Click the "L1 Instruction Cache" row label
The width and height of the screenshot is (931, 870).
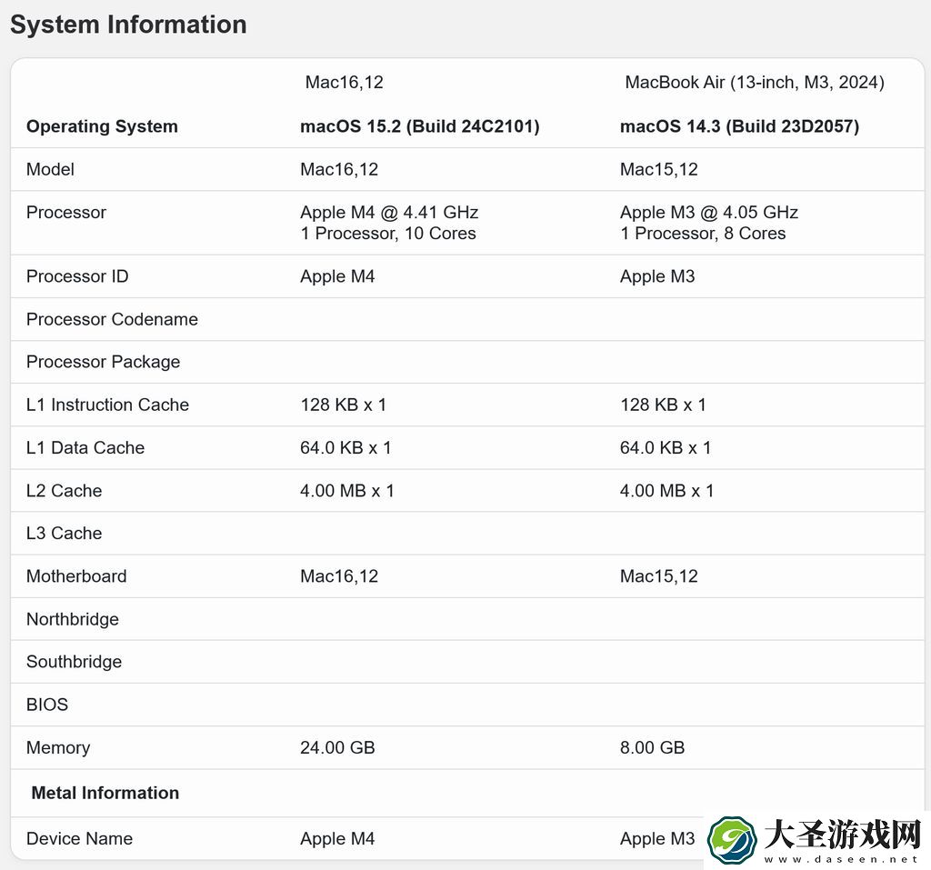pos(107,405)
